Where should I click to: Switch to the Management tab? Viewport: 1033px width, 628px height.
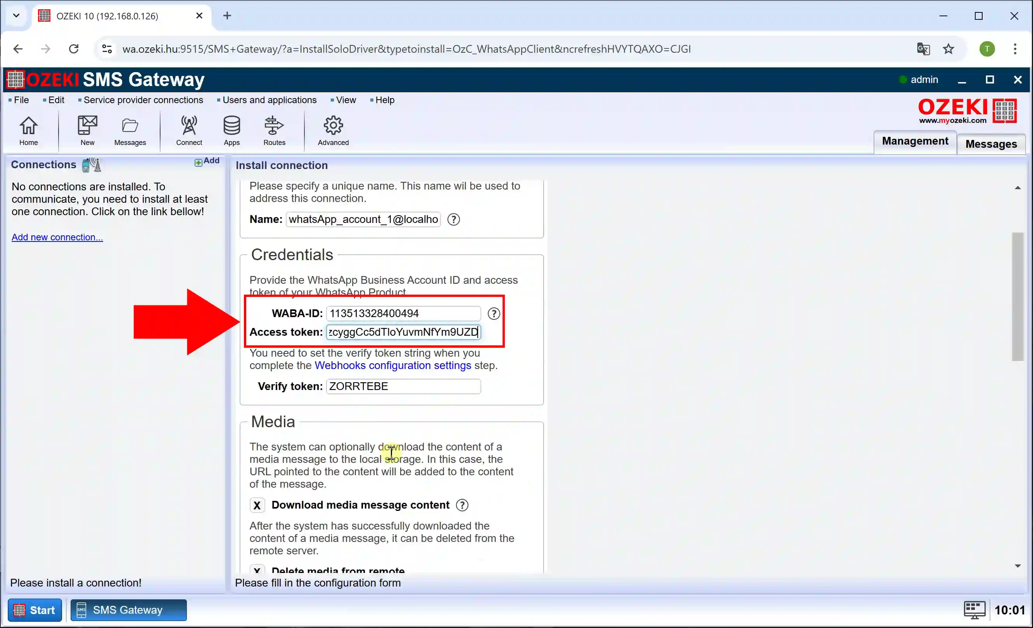click(x=915, y=141)
